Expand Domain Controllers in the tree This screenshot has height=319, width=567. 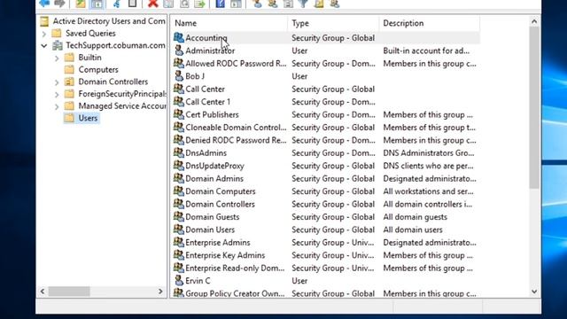pos(57,82)
